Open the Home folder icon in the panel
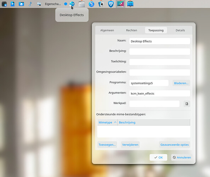The height and width of the screenshot is (177, 210). pyautogui.click(x=22, y=4)
